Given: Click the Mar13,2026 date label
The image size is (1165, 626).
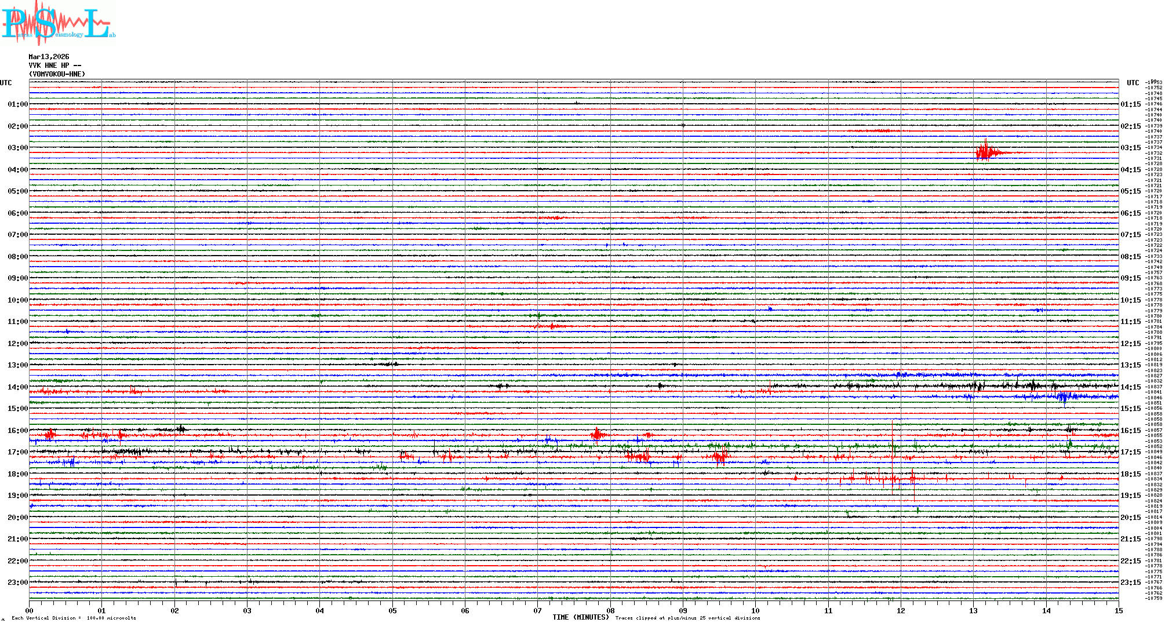Looking at the screenshot, I should [x=49, y=57].
